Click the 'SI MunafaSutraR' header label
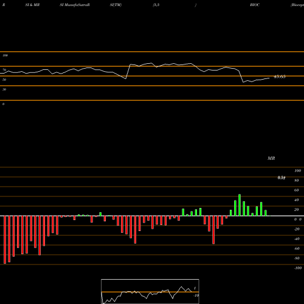Image resolution: width=304 pixels, height=304 pixels. click(x=75, y=5)
